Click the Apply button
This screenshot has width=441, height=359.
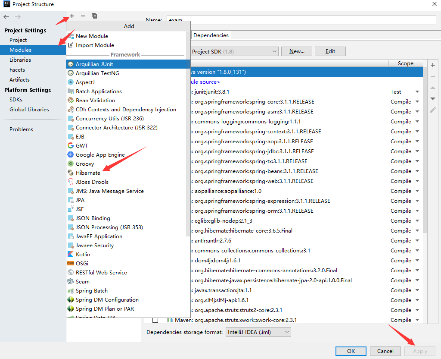click(419, 351)
